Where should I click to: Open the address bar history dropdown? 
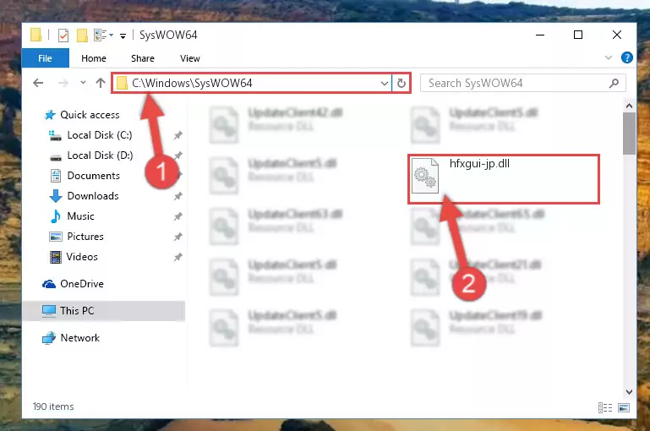[x=385, y=84]
